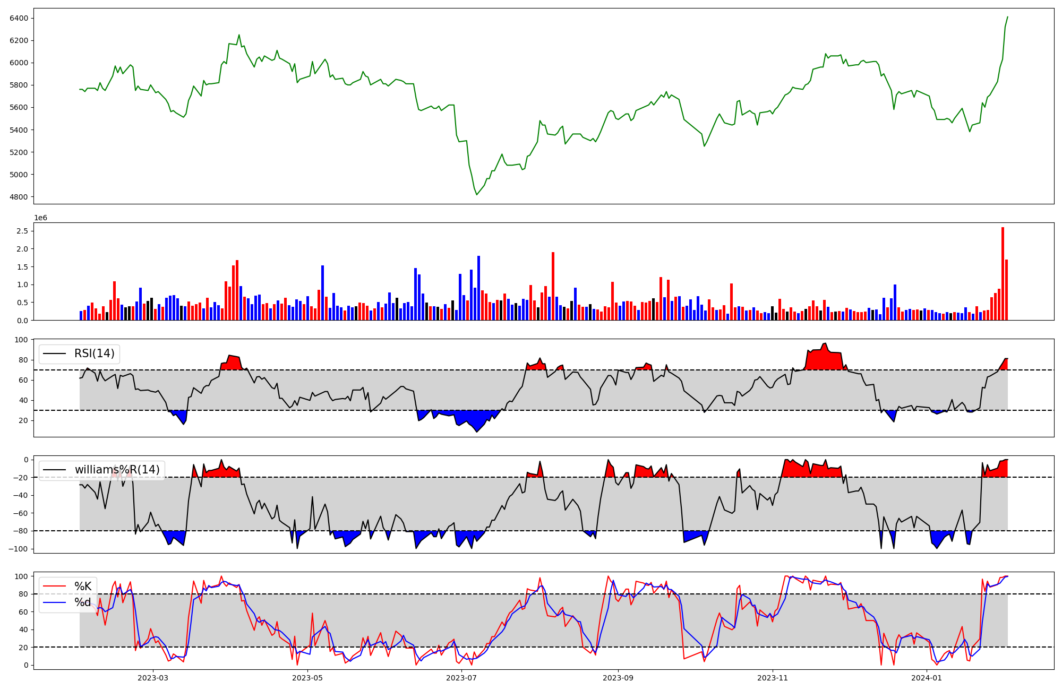Click the -100 tick on Williams %R axis
The height and width of the screenshot is (690, 1062).
point(18,549)
